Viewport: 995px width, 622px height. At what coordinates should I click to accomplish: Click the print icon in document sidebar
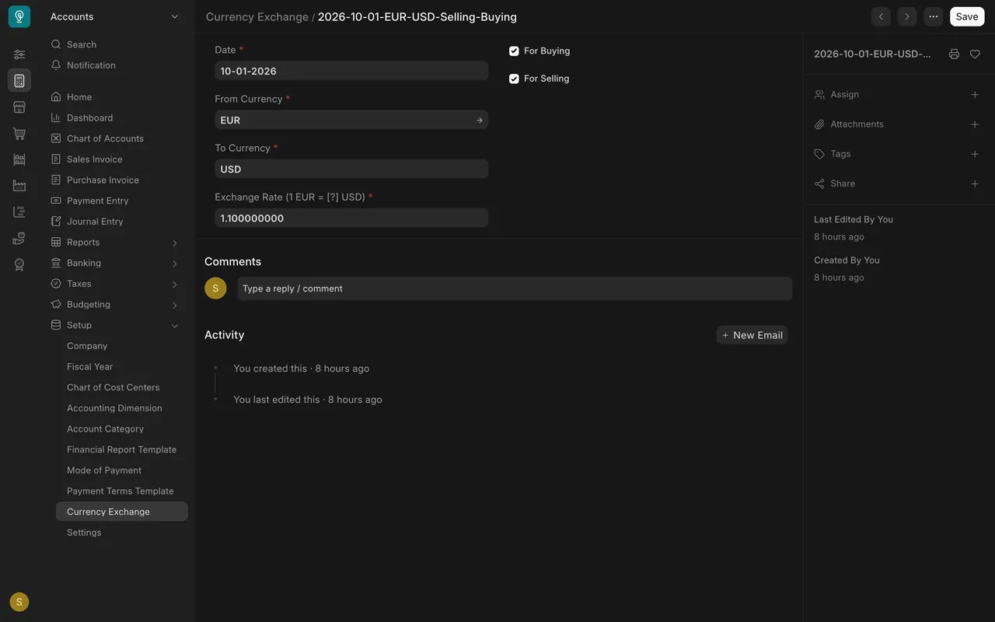pyautogui.click(x=954, y=54)
